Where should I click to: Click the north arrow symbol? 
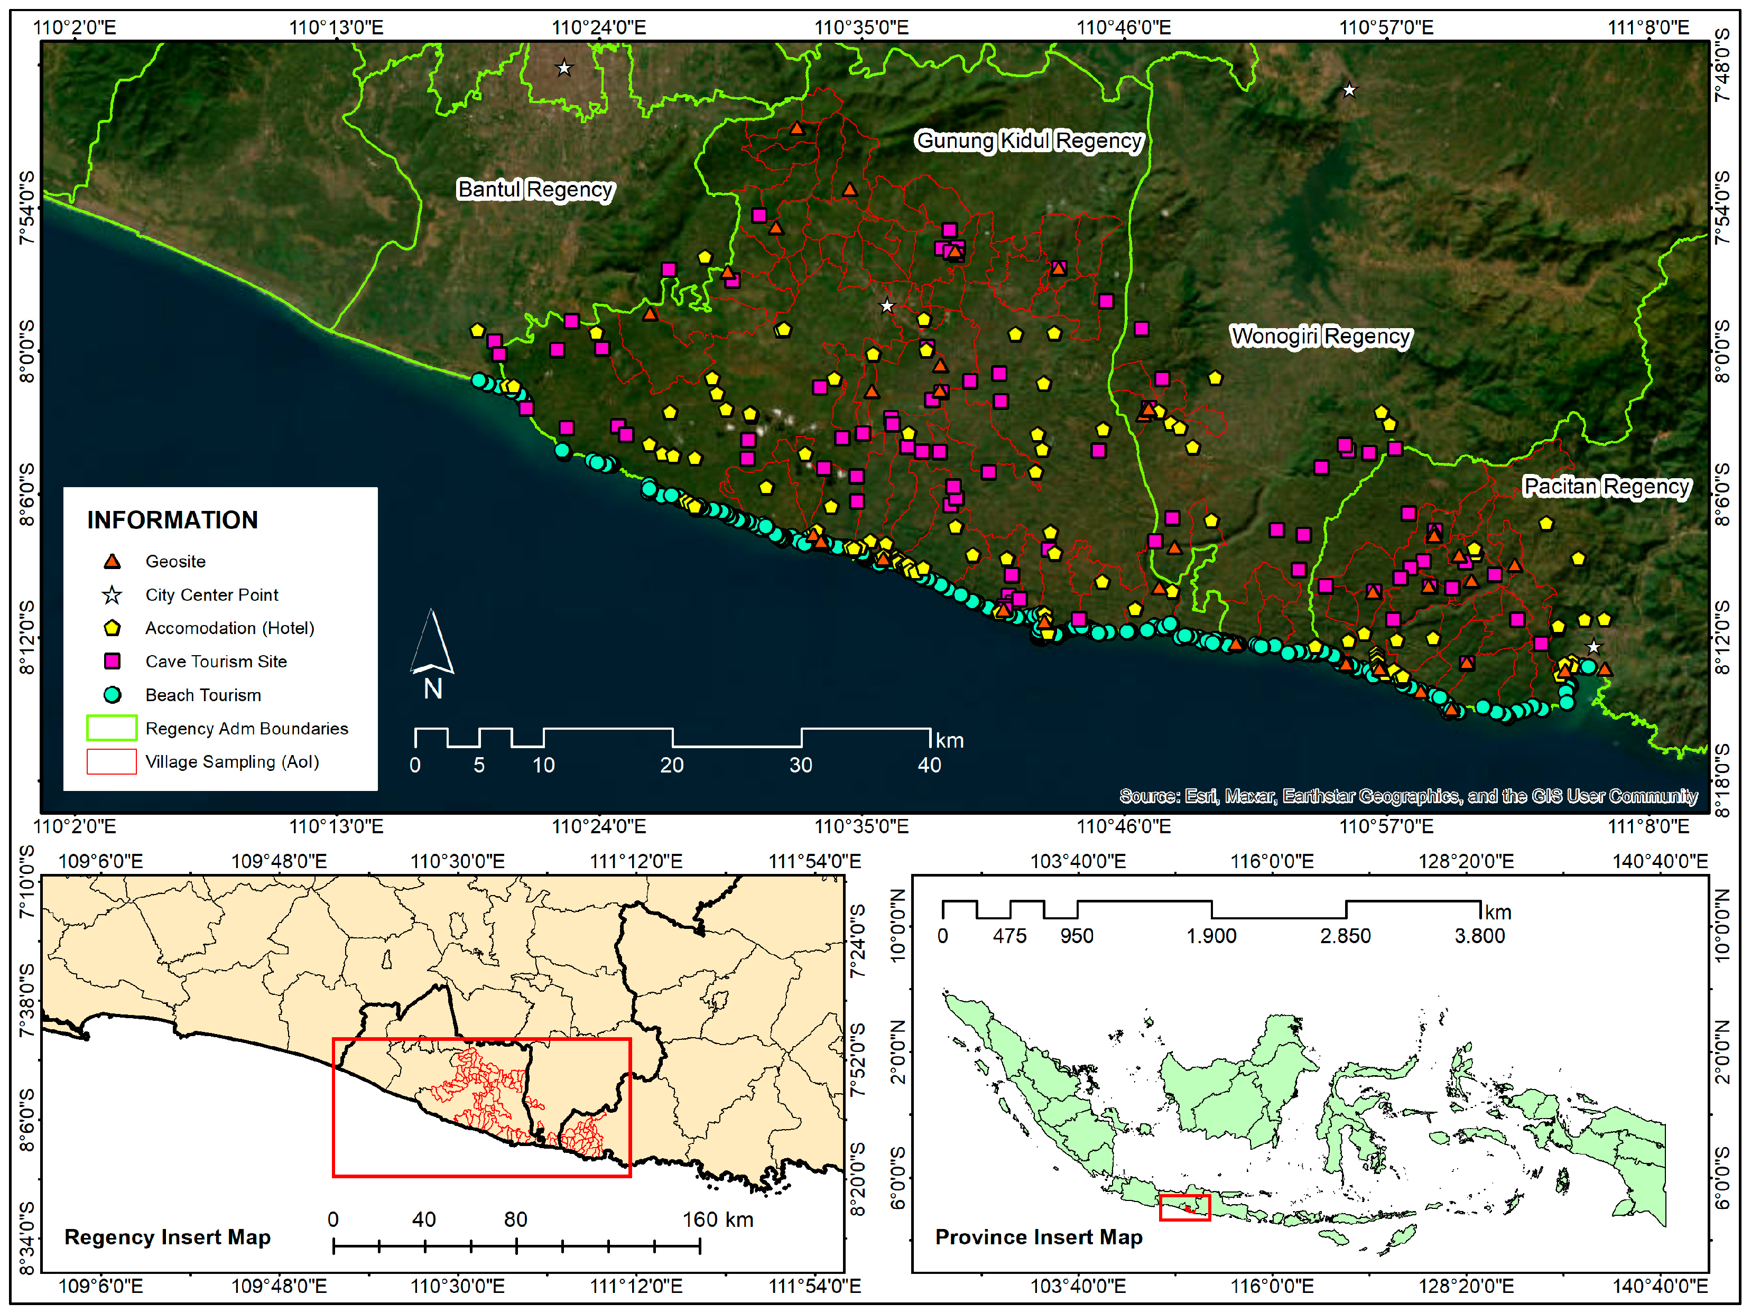pyautogui.click(x=432, y=654)
